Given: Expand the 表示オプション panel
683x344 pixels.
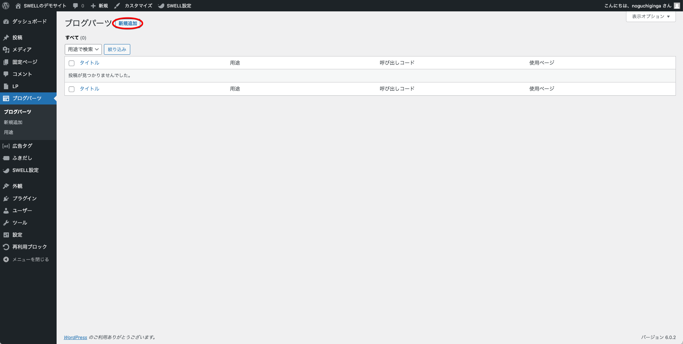Looking at the screenshot, I should (x=651, y=16).
